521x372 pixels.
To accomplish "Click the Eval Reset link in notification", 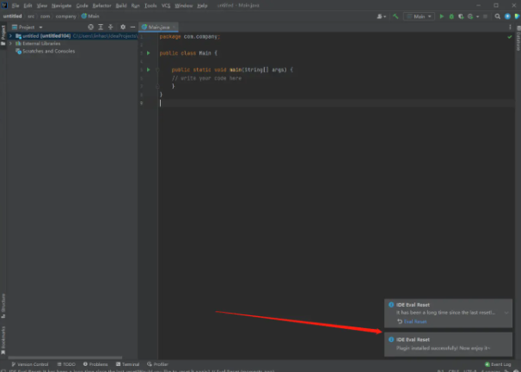I will [x=415, y=321].
